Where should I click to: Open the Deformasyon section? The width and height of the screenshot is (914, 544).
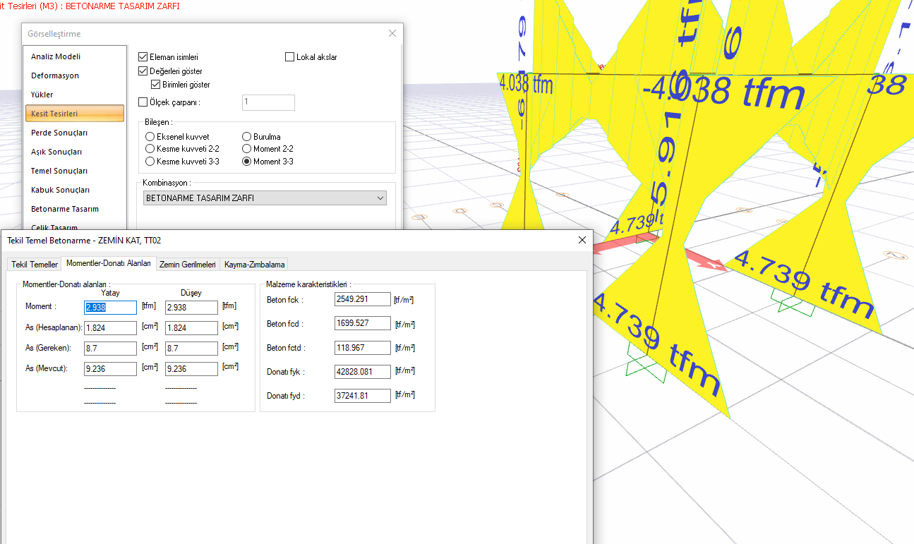(x=75, y=75)
